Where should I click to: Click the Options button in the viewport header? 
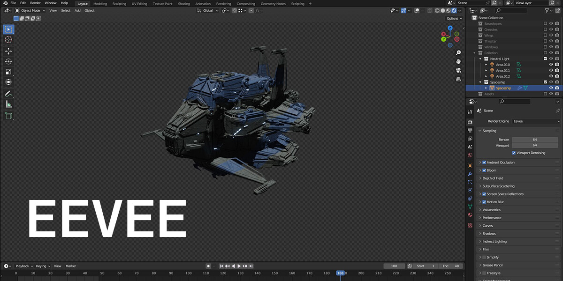click(453, 18)
